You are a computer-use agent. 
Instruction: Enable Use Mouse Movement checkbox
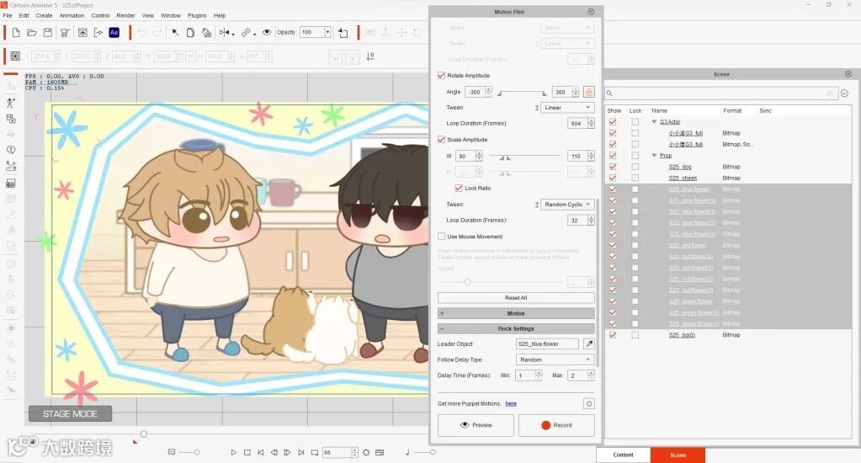442,237
